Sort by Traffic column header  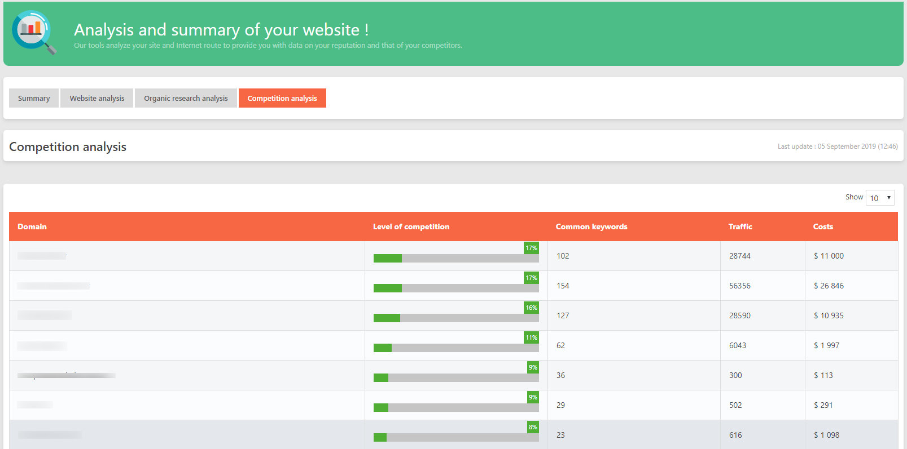click(740, 226)
